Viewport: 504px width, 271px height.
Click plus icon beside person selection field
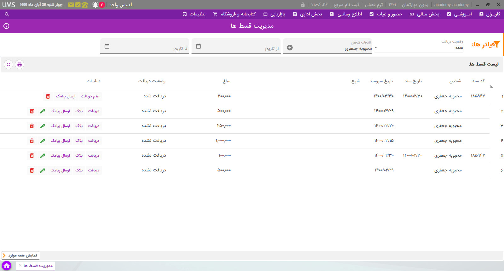(290, 48)
